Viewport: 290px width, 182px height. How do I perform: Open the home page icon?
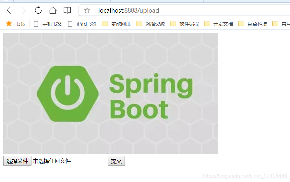(53, 10)
